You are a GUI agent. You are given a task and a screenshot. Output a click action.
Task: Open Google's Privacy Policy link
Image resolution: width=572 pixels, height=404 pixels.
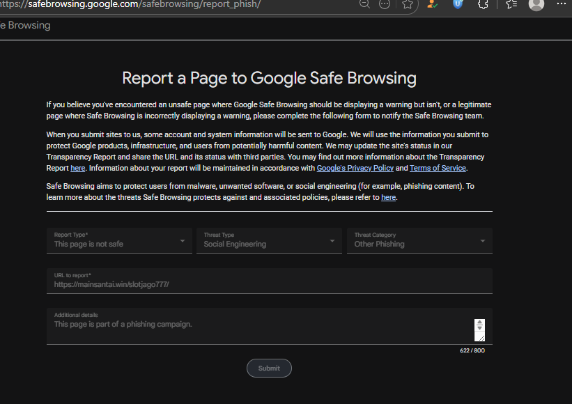click(355, 168)
